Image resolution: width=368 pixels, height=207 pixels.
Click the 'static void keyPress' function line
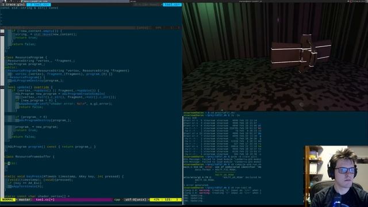pos(64,177)
